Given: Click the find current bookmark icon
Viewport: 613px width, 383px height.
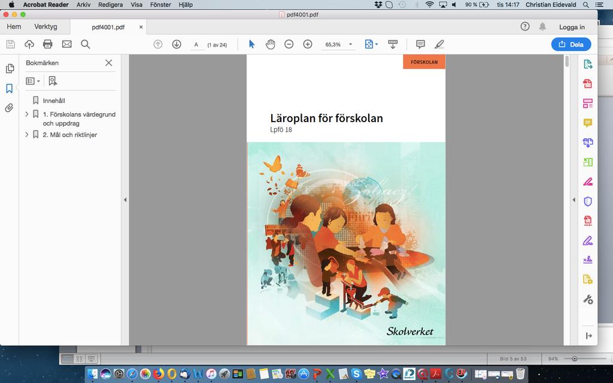Looking at the screenshot, I should click(53, 81).
